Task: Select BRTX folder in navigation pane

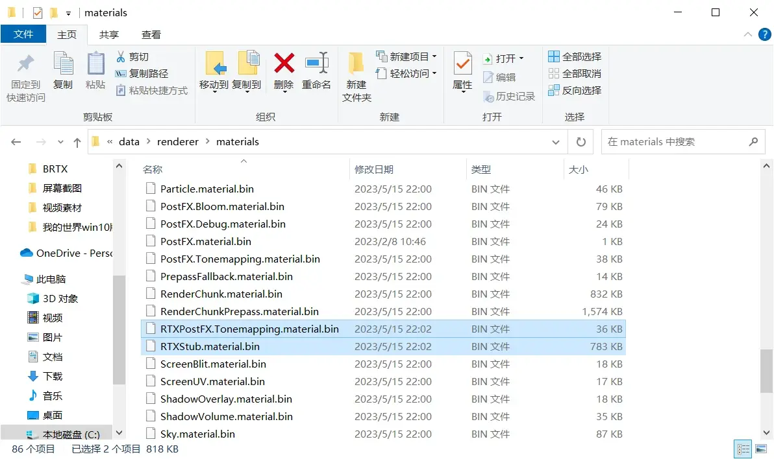Action: click(x=55, y=169)
